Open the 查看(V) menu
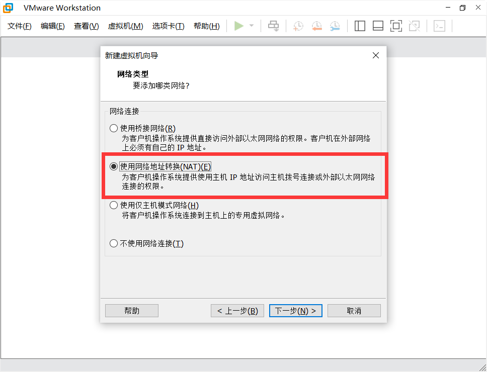 (x=87, y=26)
